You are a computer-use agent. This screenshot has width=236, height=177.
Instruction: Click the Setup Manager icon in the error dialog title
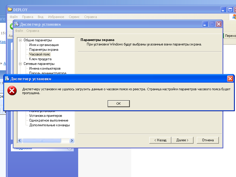(7, 78)
